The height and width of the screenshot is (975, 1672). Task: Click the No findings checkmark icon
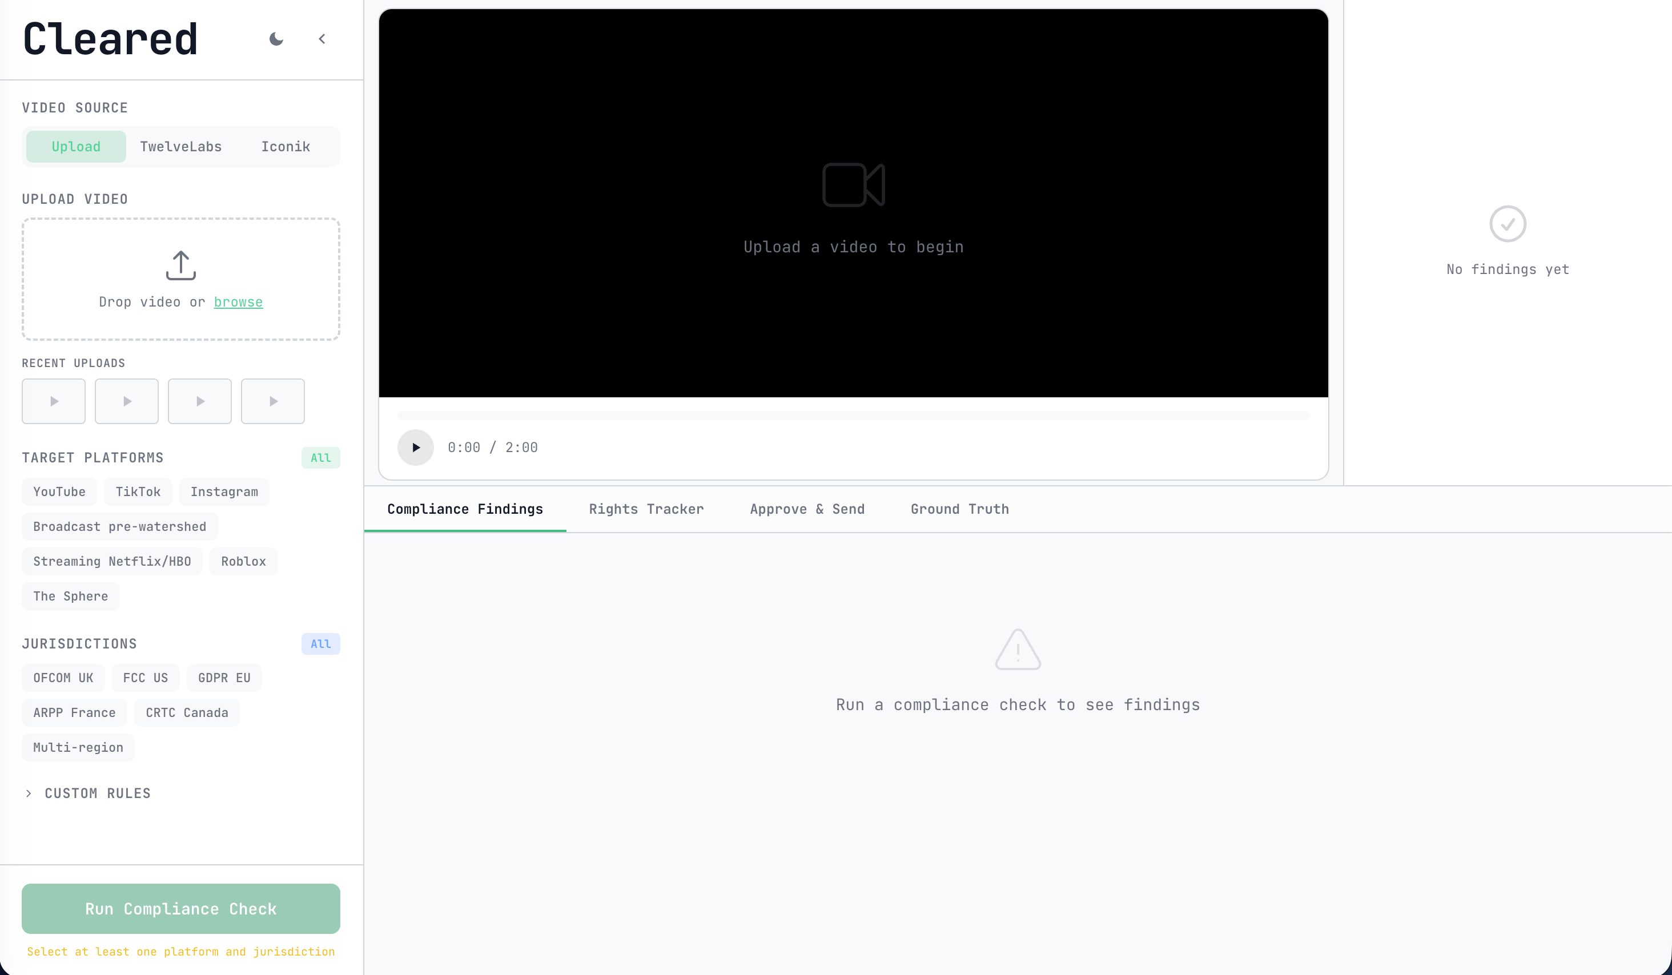pos(1508,224)
